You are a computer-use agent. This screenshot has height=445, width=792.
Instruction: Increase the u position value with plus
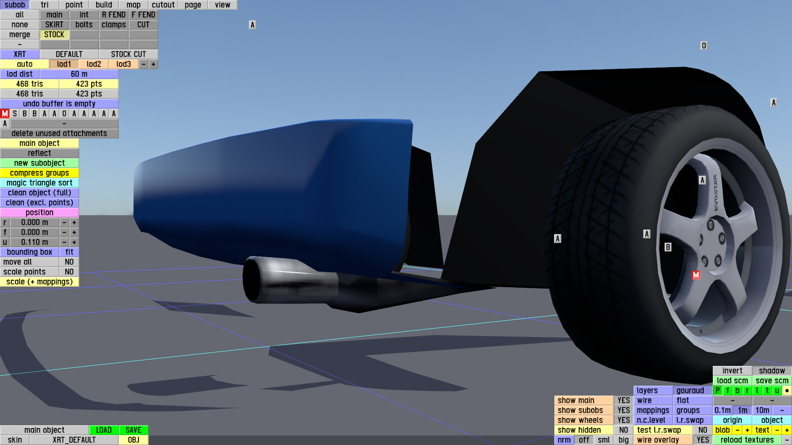pos(74,242)
